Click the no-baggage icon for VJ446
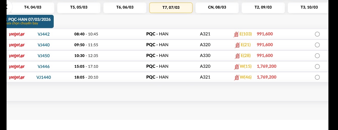Viewport: 338px width, 130px height. [x=237, y=67]
